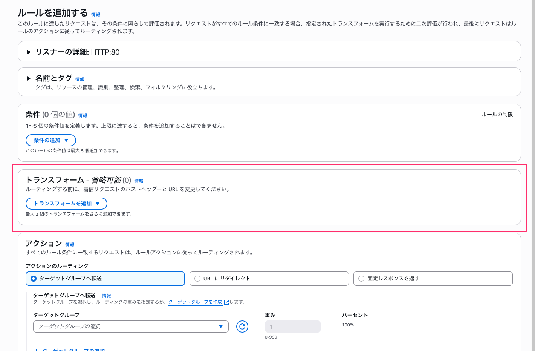Open the トランスフォームを追加 dropdown
The image size is (535, 351).
[66, 204]
